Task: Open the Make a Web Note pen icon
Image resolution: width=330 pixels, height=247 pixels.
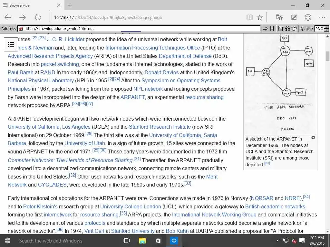Action: pyautogui.click(x=294, y=17)
